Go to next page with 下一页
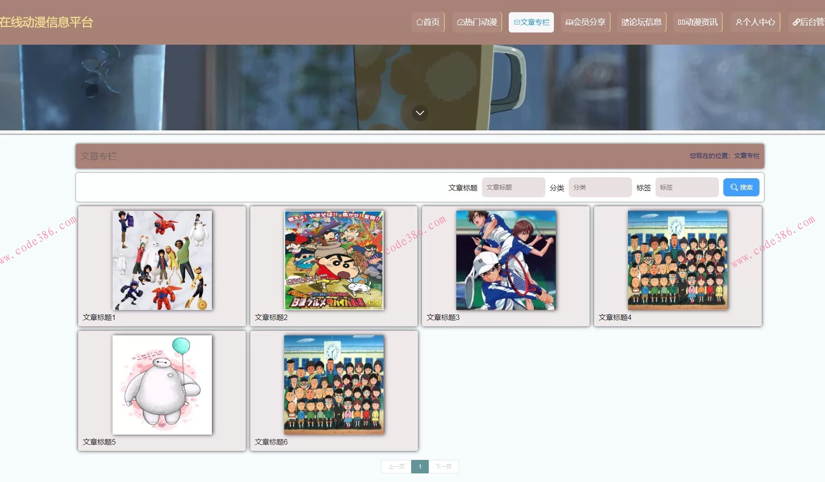The image size is (825, 482). [444, 467]
